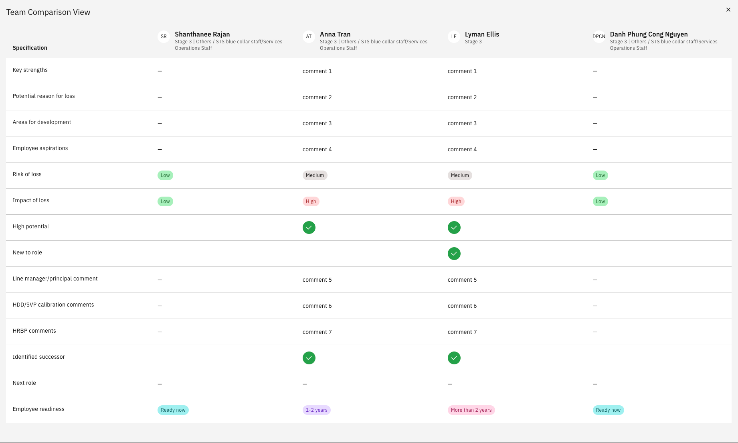Click Anna Tran's Identified successor checkmark
The height and width of the screenshot is (443, 738).
point(309,358)
